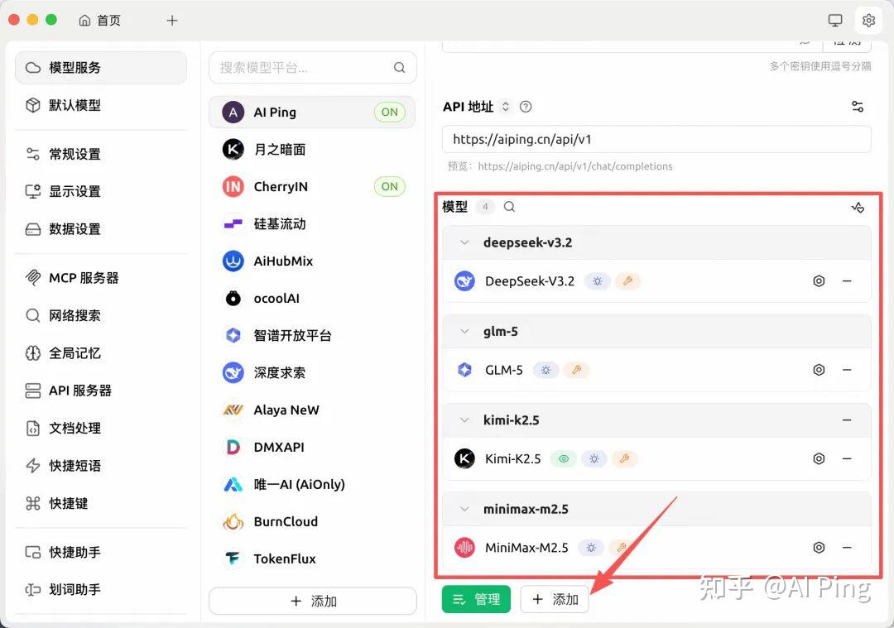
Task: Select the 智谱开放平台 provider
Action: tap(312, 336)
